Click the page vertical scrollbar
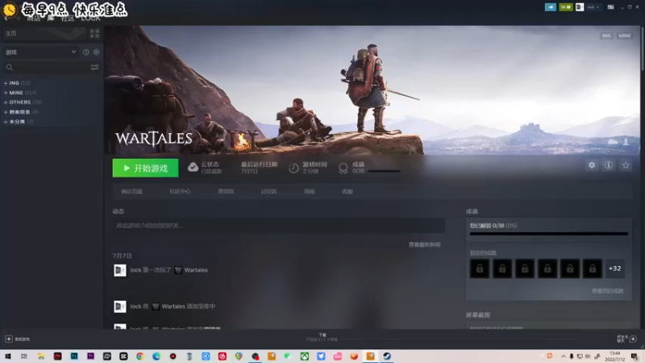This screenshot has height=363, width=645. click(641, 48)
